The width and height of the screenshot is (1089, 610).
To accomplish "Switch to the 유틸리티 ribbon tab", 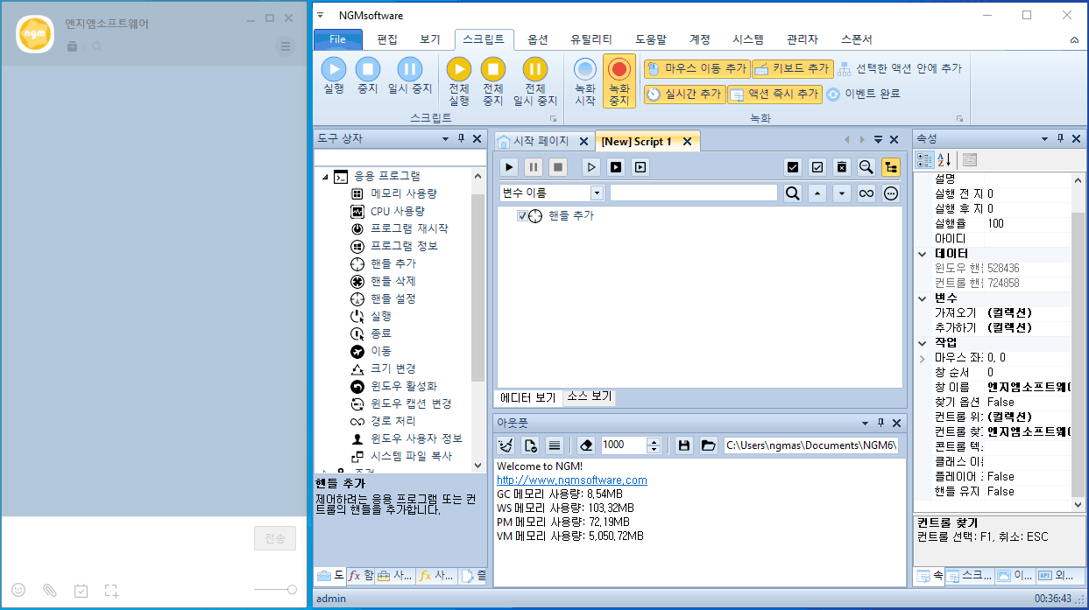I will coord(591,39).
